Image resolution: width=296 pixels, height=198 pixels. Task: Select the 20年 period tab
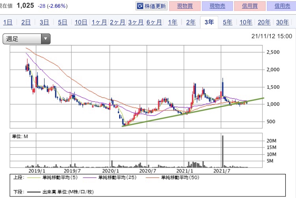pos(264,22)
